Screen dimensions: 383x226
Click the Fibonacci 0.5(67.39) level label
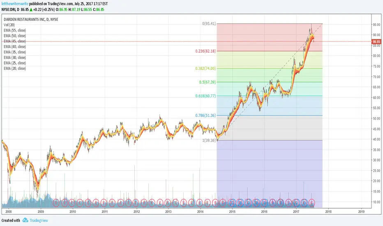(x=208, y=82)
